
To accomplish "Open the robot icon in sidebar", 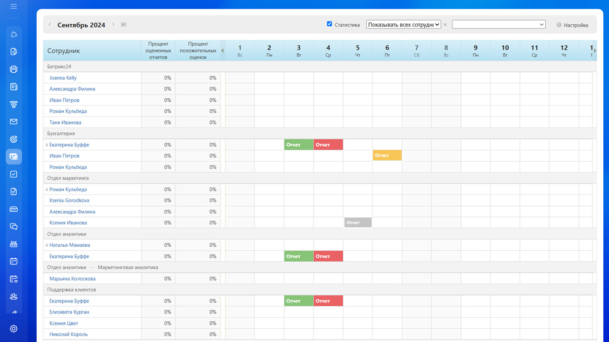I will 13,244.
